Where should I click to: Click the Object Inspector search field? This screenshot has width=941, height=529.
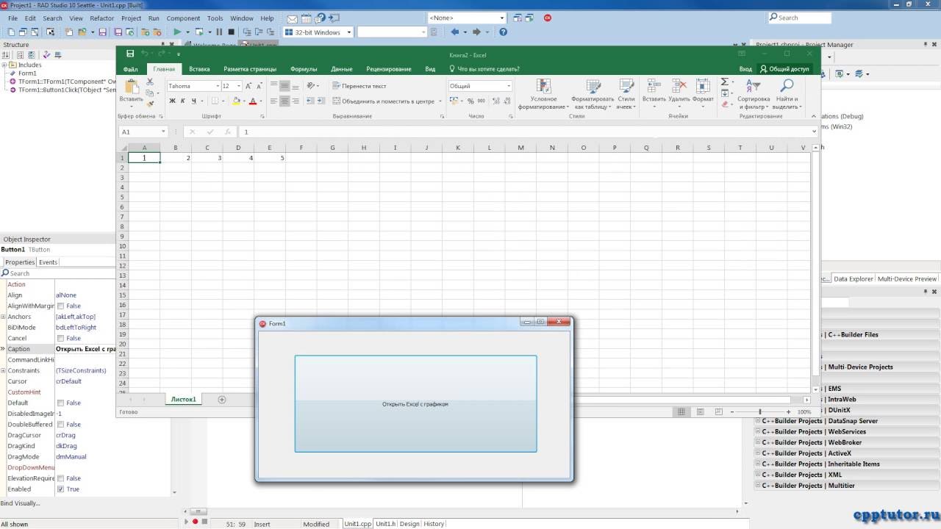57,273
